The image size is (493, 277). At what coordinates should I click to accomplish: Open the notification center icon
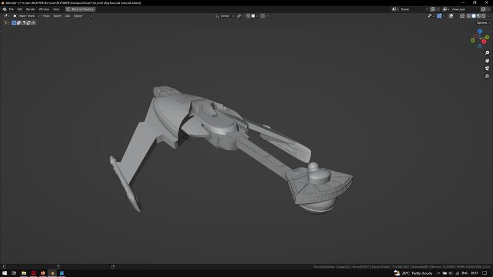[x=485, y=273]
